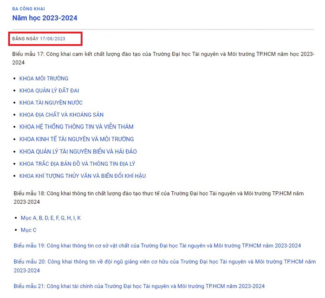Open Biểu mẫu 21 công khai tài chính
The width and height of the screenshot is (325, 298).
point(139,286)
